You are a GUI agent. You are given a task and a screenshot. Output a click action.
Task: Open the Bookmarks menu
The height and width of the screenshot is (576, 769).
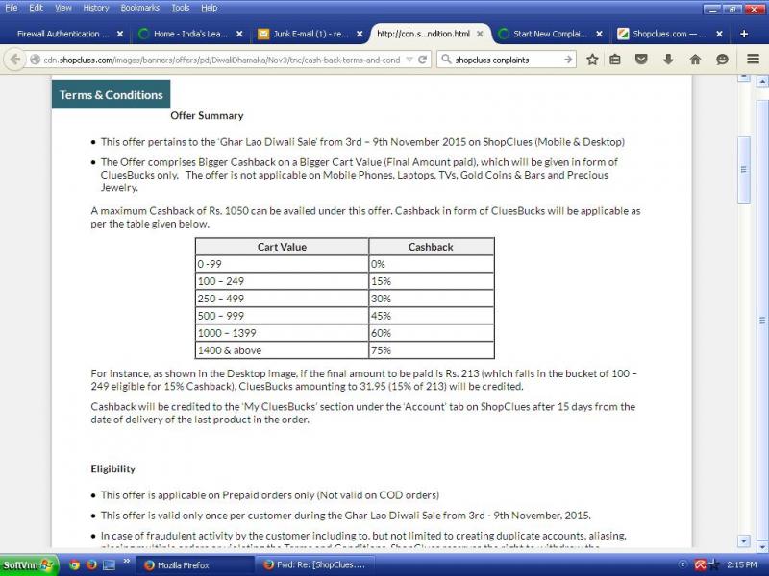(139, 8)
